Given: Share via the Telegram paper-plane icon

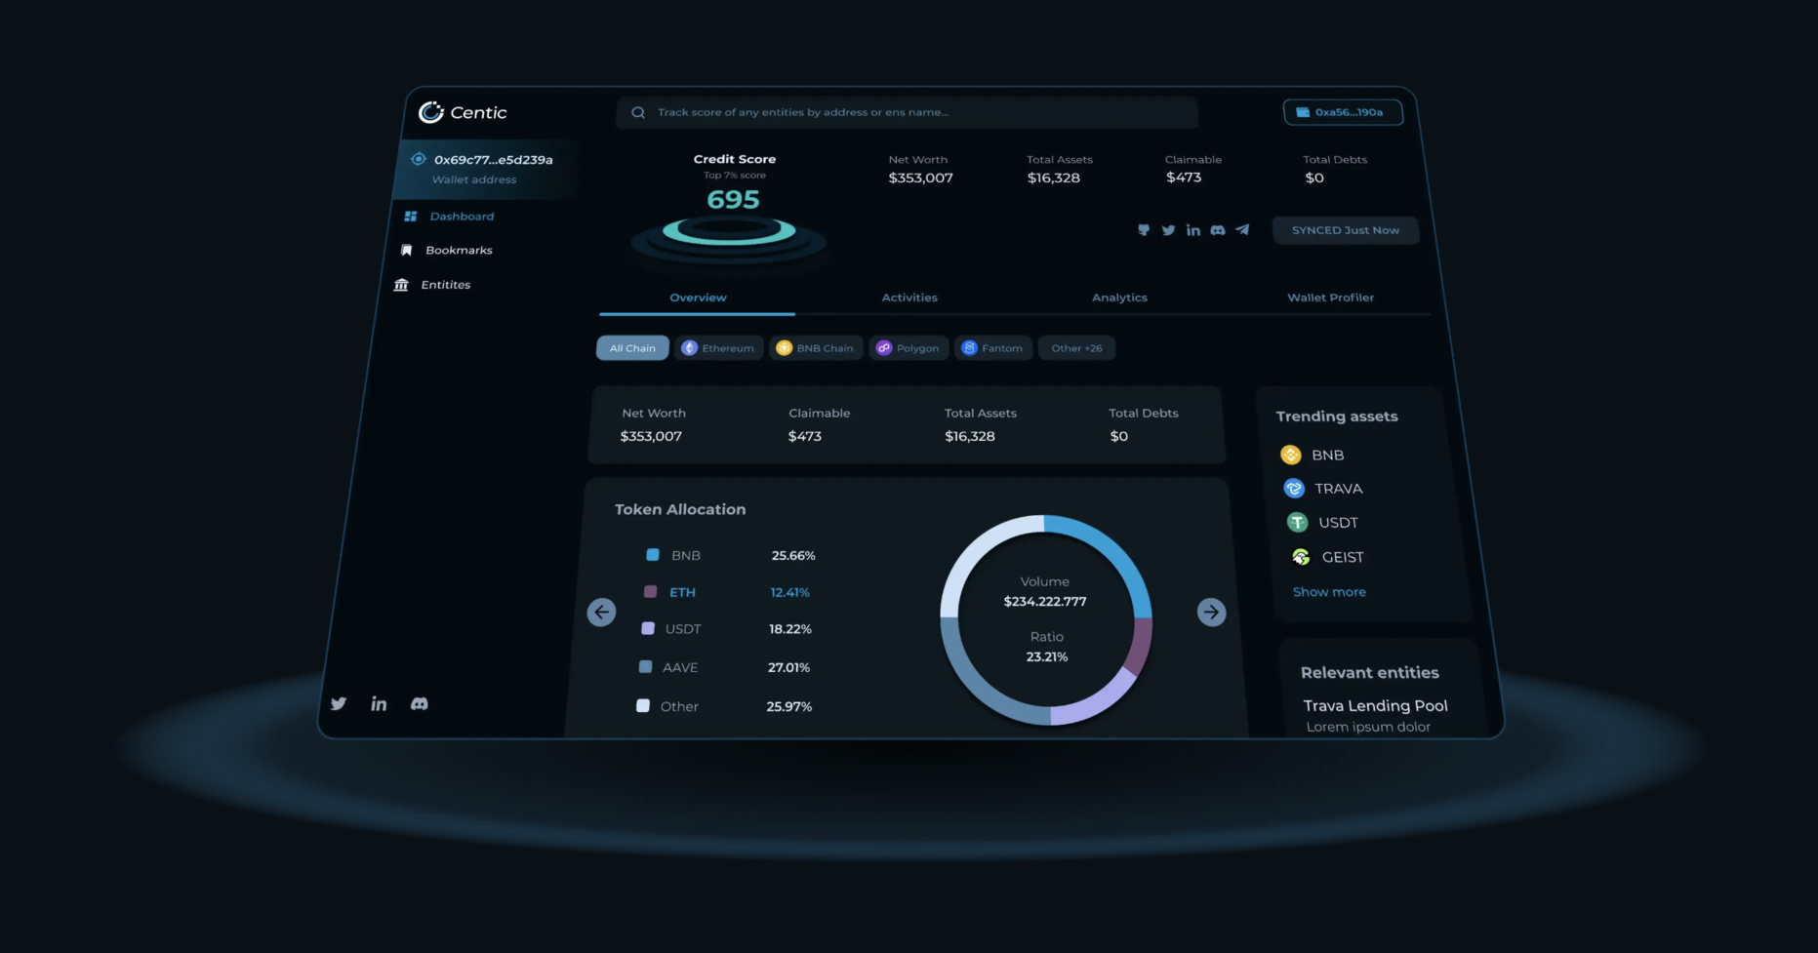Looking at the screenshot, I should (1242, 229).
